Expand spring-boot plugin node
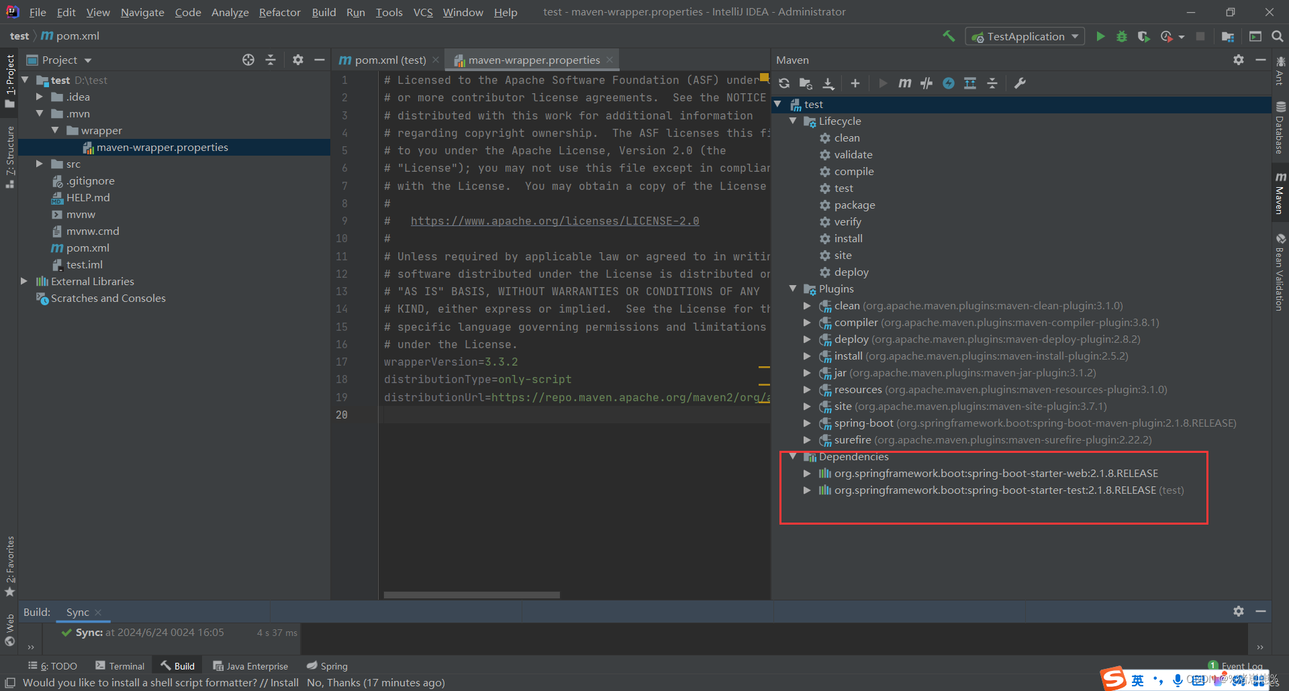 pos(808,423)
